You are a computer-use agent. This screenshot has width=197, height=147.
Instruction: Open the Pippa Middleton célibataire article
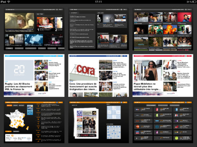point(147,87)
